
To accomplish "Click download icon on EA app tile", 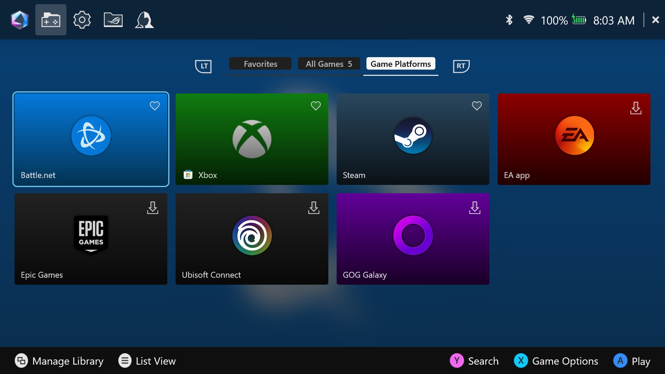I will point(636,108).
